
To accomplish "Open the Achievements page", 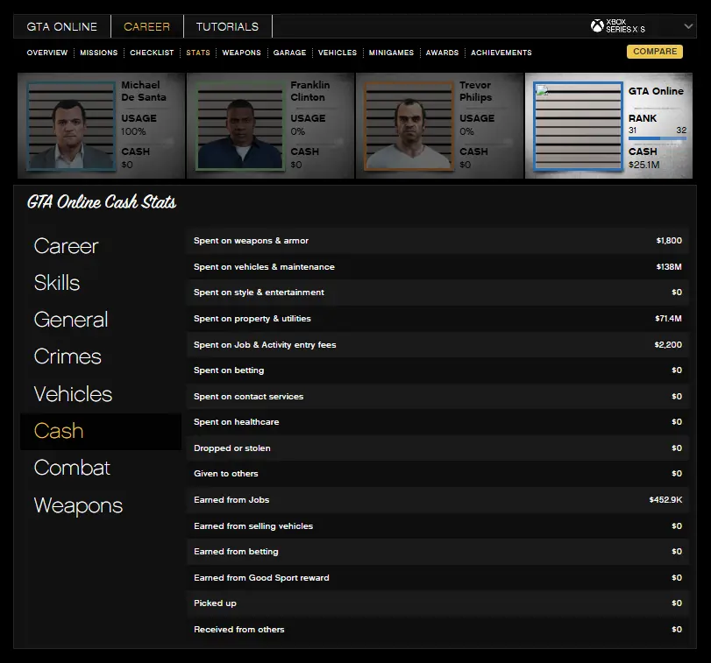I will tap(501, 53).
